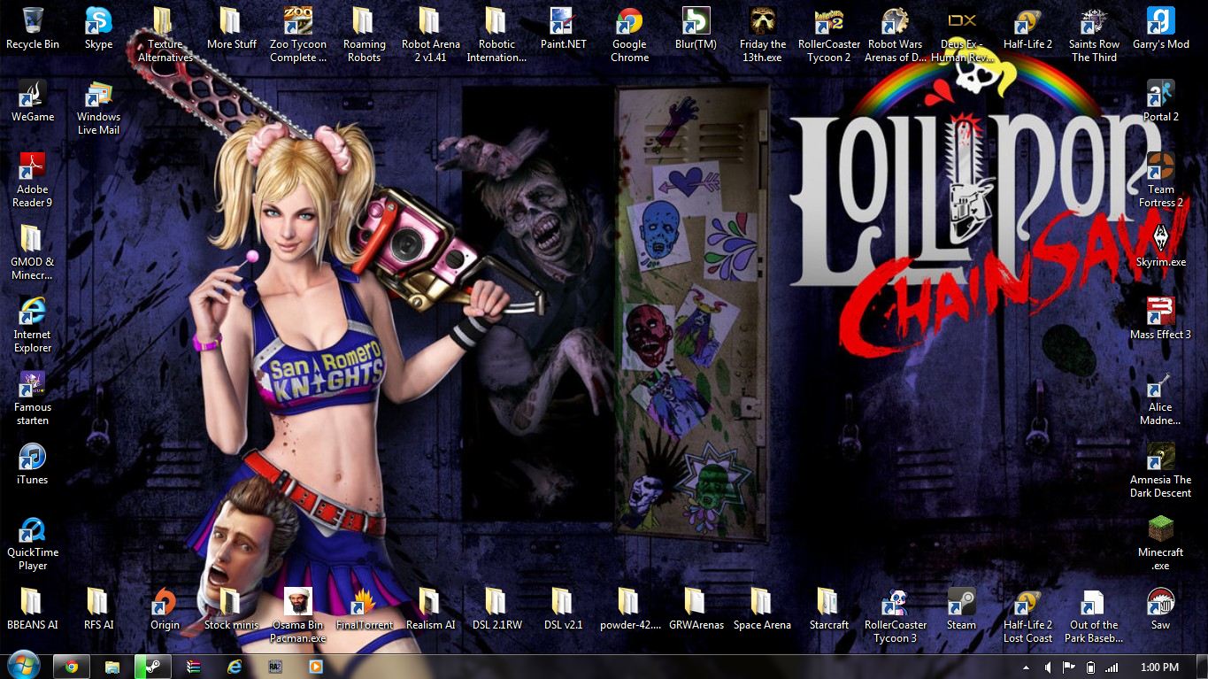Open the Windows Start menu
The width and height of the screenshot is (1208, 679).
24,666
